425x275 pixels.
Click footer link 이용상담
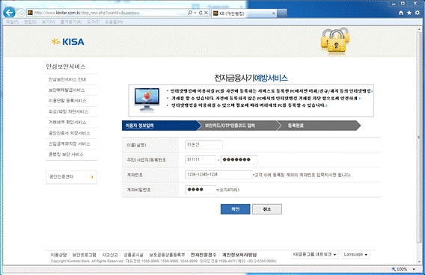point(58,255)
